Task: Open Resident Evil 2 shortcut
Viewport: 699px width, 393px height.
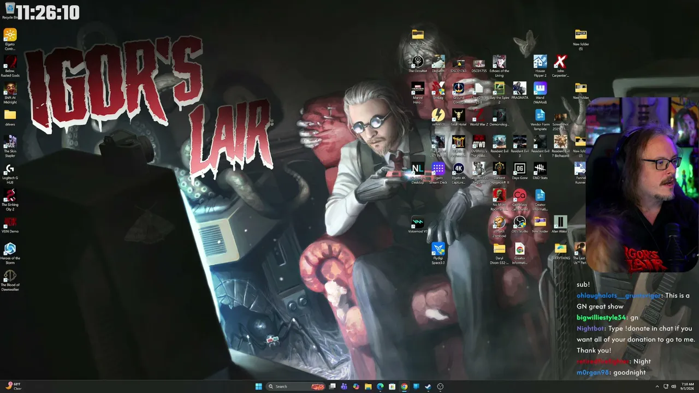Action: click(499, 146)
